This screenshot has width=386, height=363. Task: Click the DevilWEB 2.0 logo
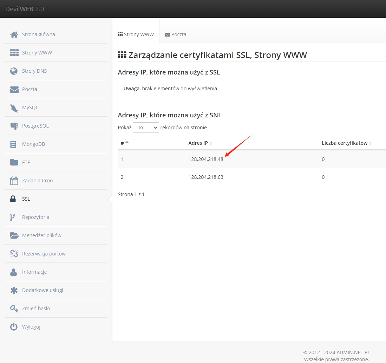[x=25, y=9]
